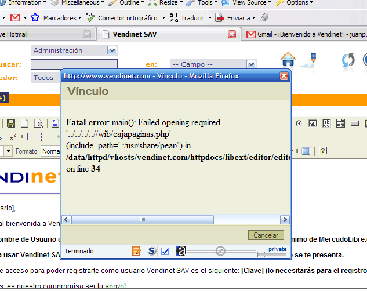Click the Numbered list icon
The image size is (367, 291).
coord(30,137)
